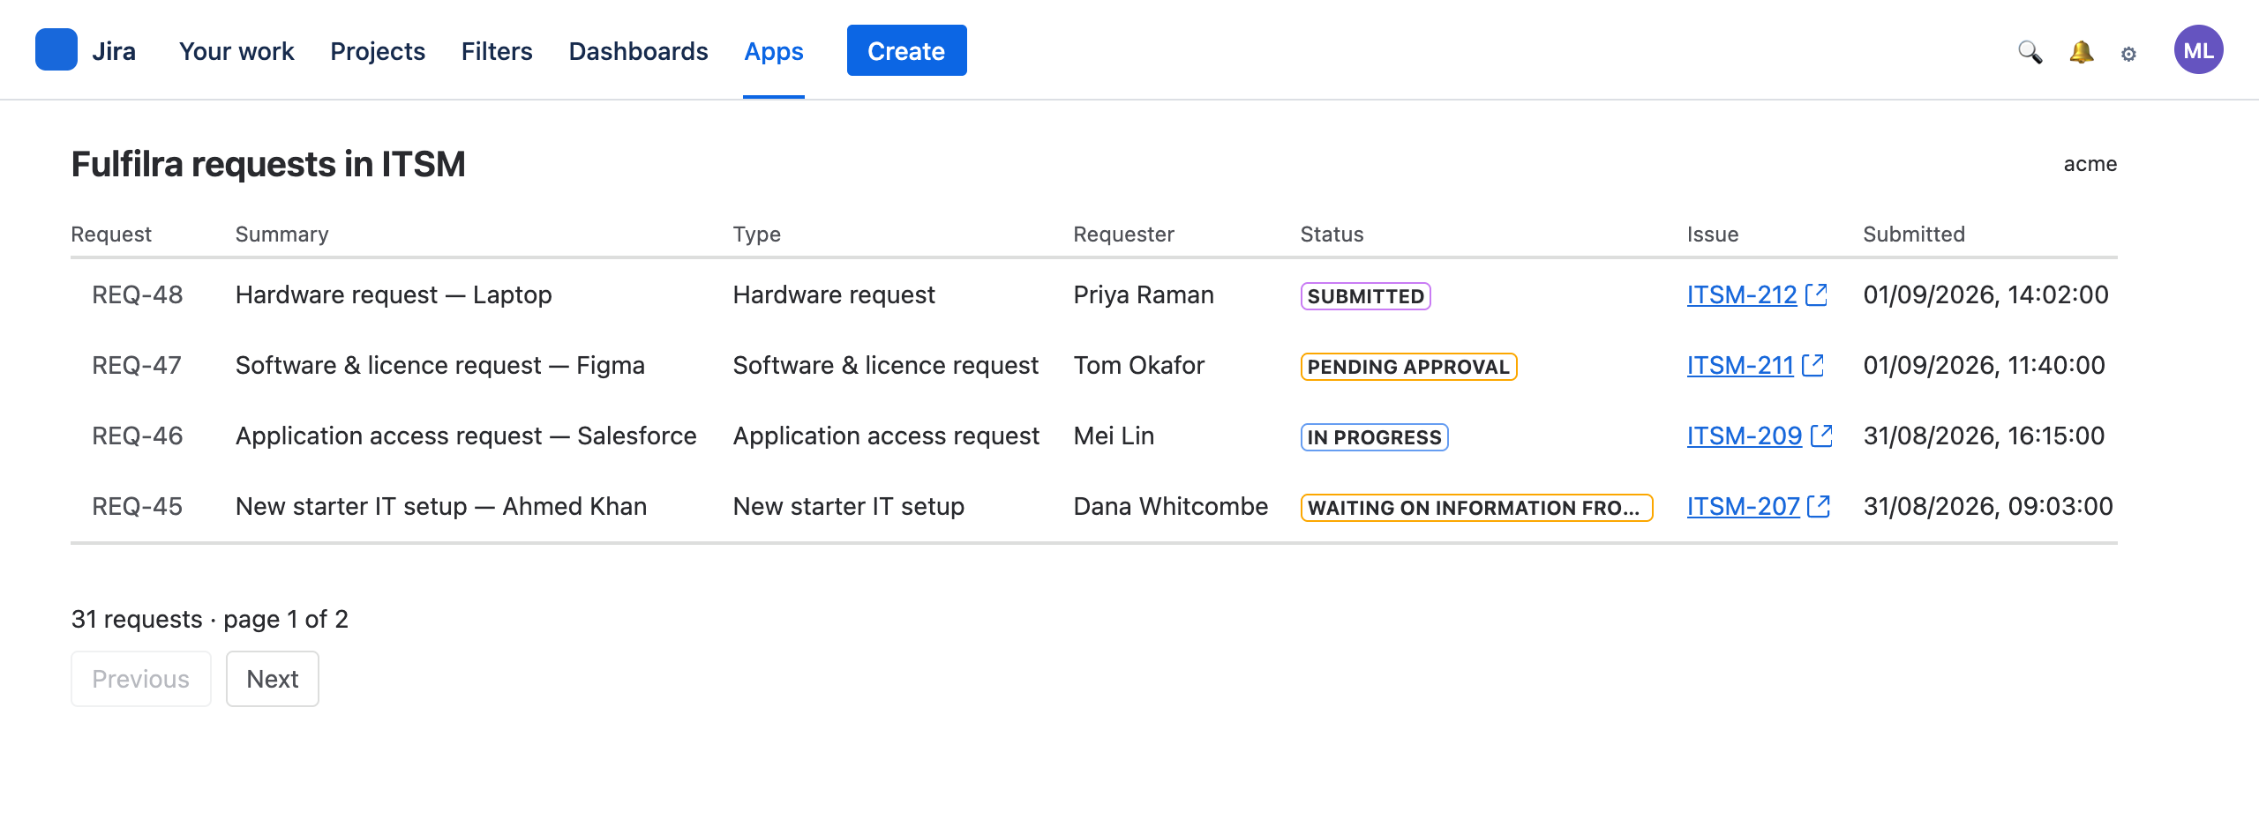Open the settings gear icon
The height and width of the screenshot is (834, 2259).
click(2128, 53)
